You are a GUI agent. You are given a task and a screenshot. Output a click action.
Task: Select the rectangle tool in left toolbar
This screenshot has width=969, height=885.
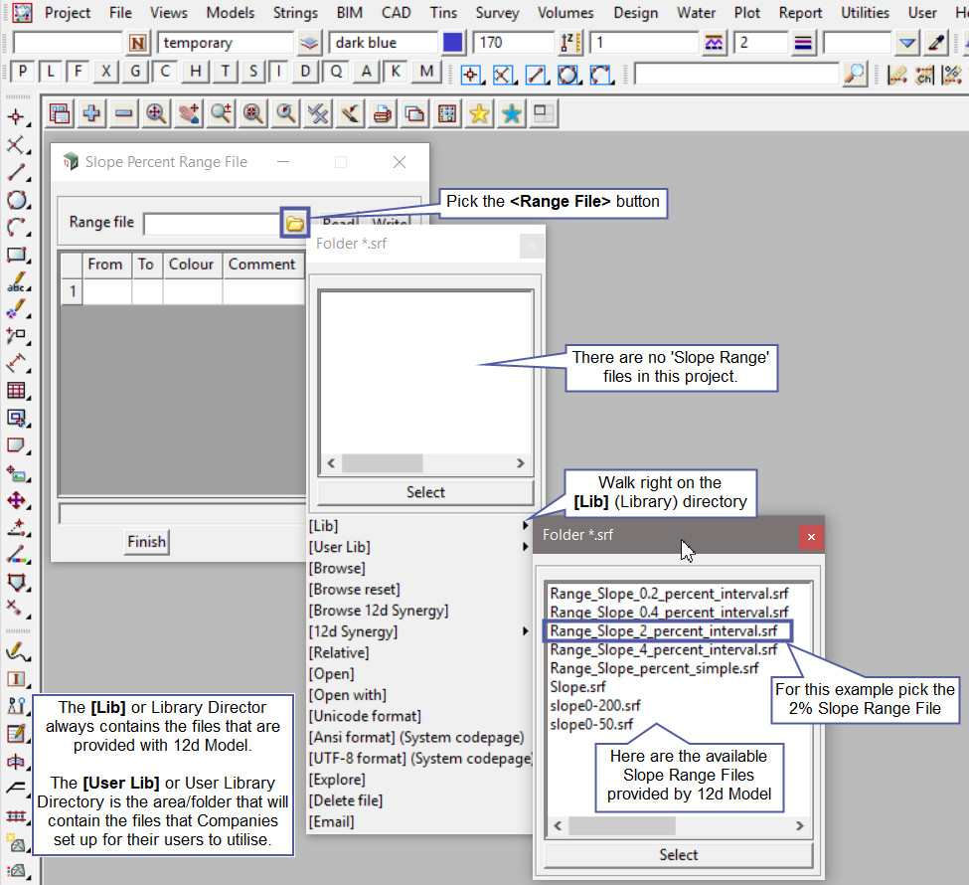16,256
